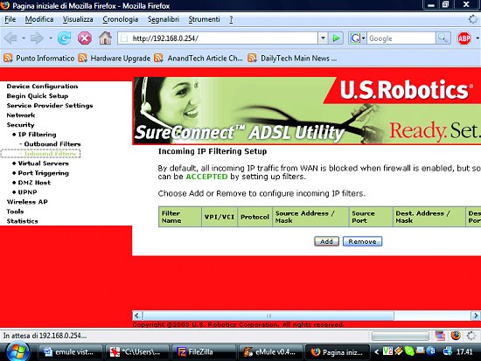Click the Windows Start orb
The width and height of the screenshot is (481, 361).
(x=17, y=351)
